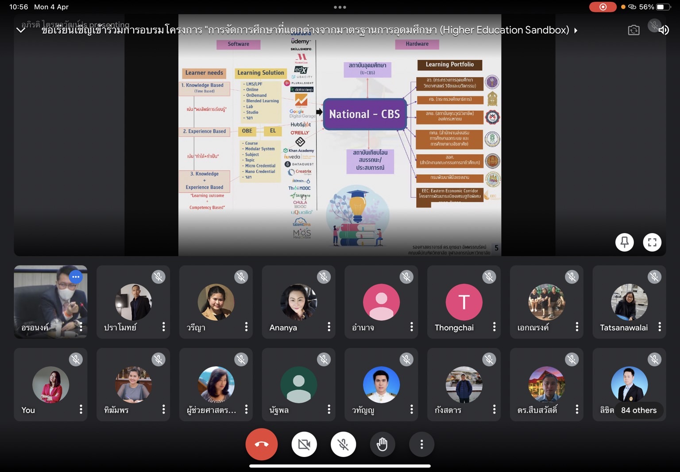Tap the screen recording indicator in status bar
680x472 pixels.
(x=603, y=7)
